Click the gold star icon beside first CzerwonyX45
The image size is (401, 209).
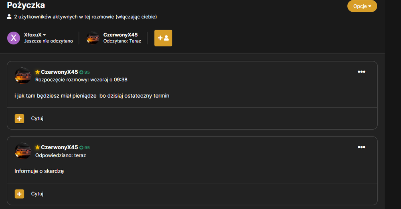pos(38,72)
